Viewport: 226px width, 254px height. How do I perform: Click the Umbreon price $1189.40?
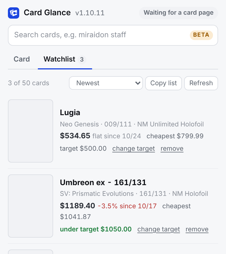point(77,206)
